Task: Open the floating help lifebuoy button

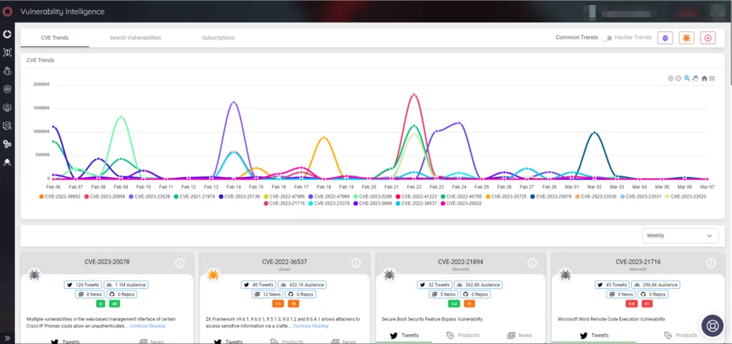Action: coord(713,325)
